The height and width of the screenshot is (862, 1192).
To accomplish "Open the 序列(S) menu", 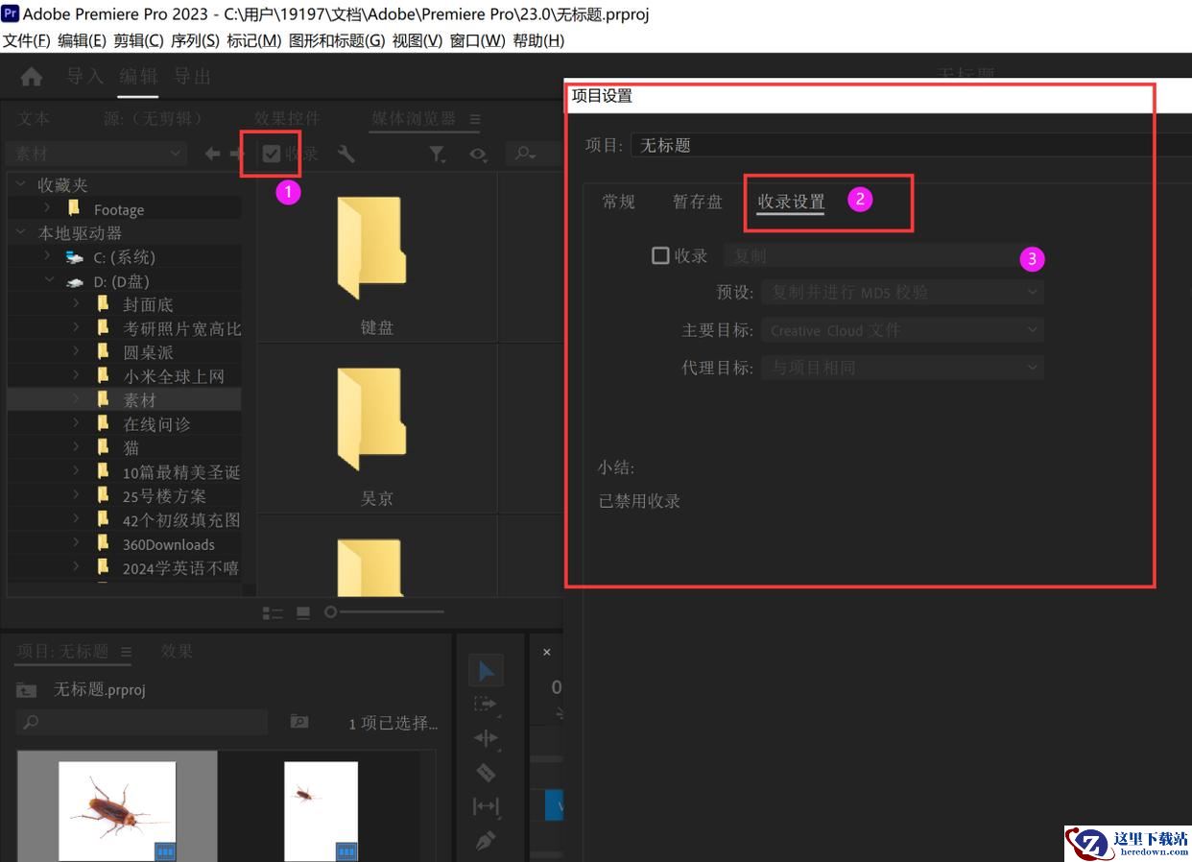I will 195,40.
